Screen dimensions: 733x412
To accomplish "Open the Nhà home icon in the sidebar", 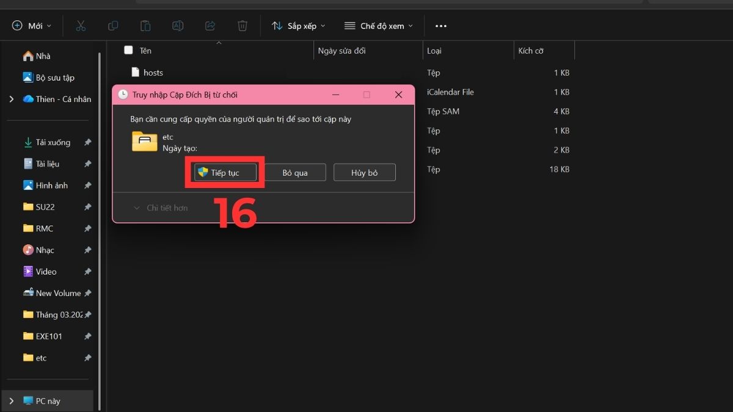I will coord(29,56).
